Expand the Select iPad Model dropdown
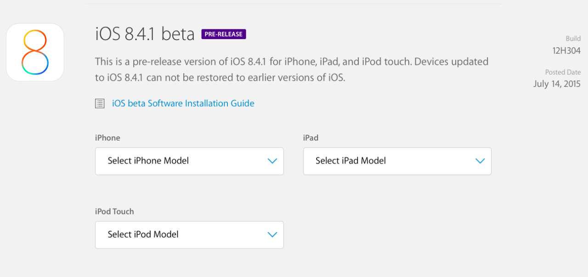 397,161
